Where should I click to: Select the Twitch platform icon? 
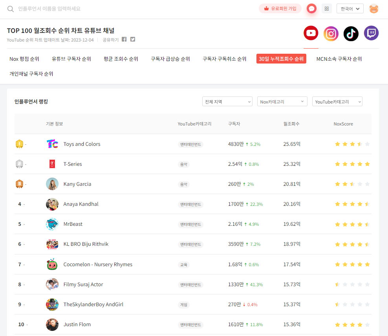pos(371,33)
